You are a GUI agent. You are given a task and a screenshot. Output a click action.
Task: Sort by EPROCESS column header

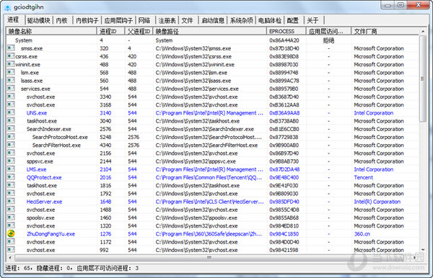pos(287,31)
